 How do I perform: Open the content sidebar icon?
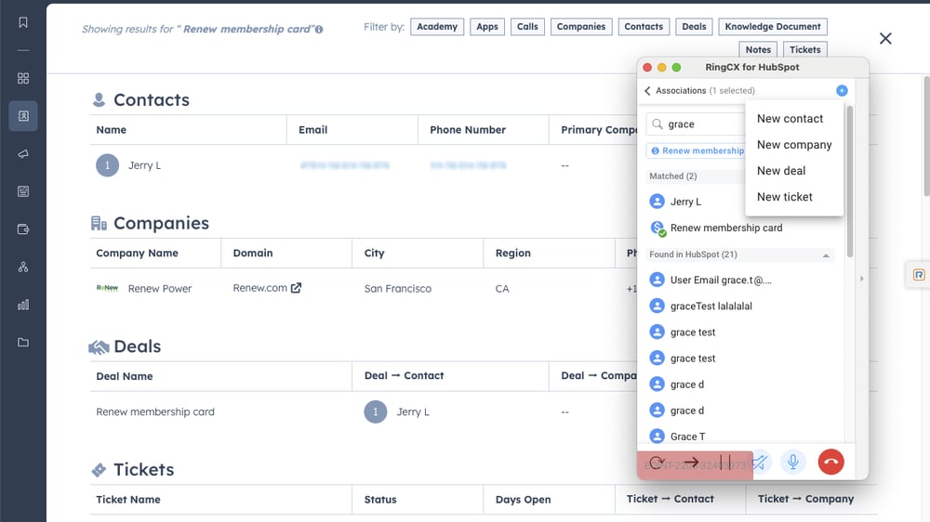pos(23,191)
